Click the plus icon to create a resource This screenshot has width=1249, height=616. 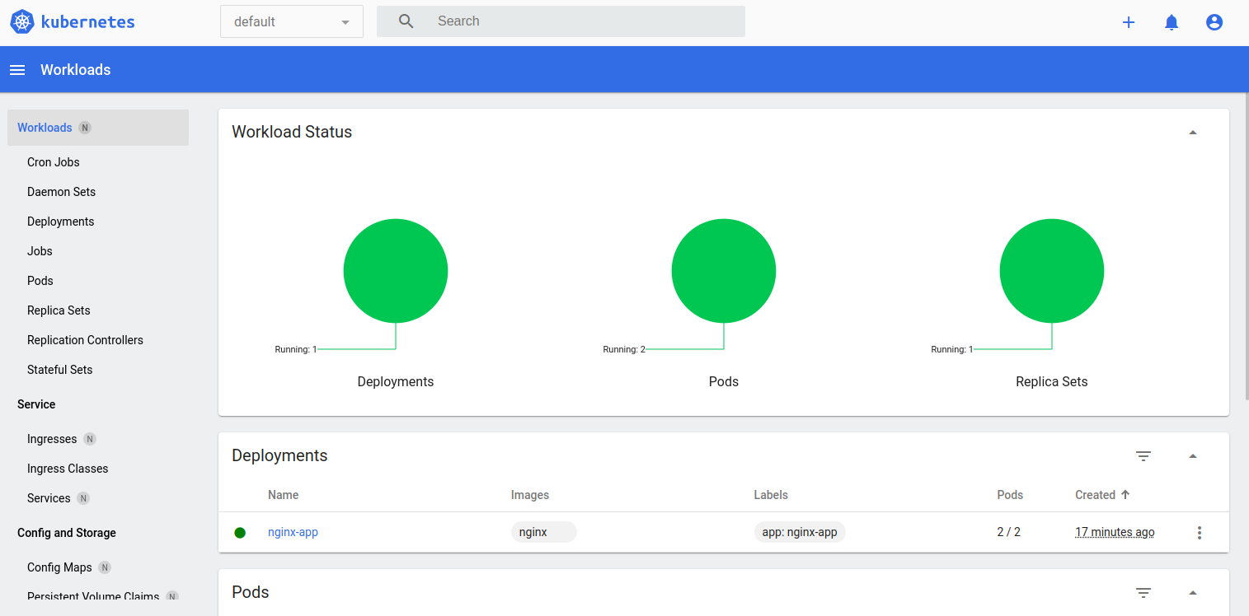pos(1129,22)
